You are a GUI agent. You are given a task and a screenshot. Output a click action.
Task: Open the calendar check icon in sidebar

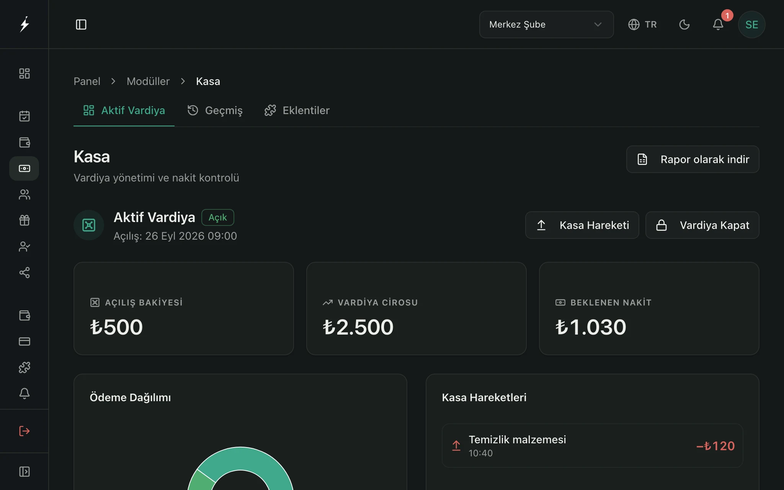pyautogui.click(x=24, y=116)
